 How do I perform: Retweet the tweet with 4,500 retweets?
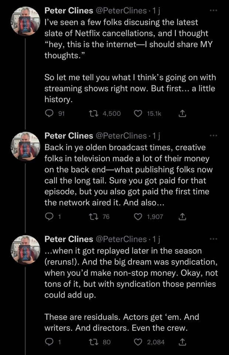[x=93, y=114]
